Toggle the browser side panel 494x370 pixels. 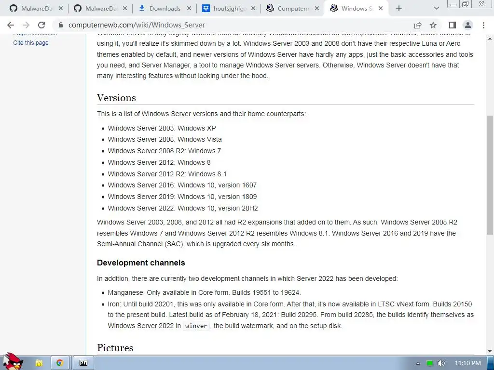pyautogui.click(x=453, y=25)
